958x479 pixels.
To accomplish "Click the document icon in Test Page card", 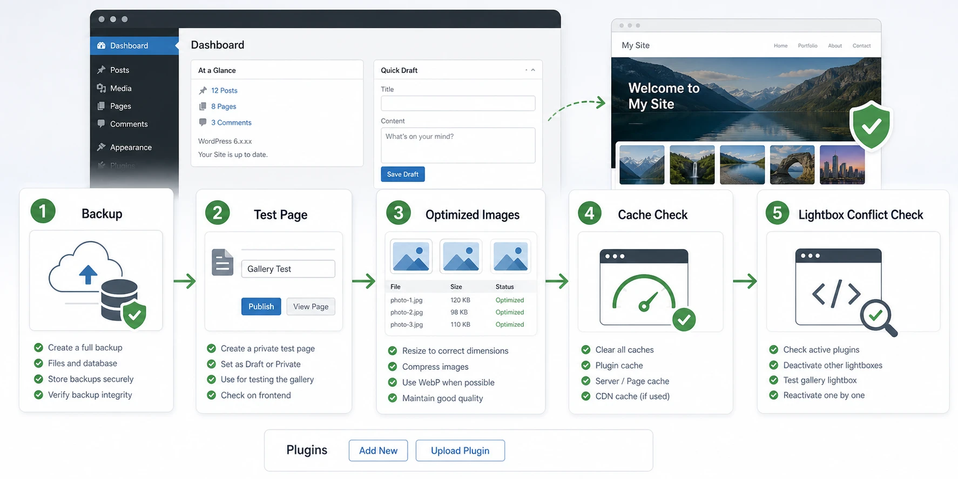I will pos(222,262).
